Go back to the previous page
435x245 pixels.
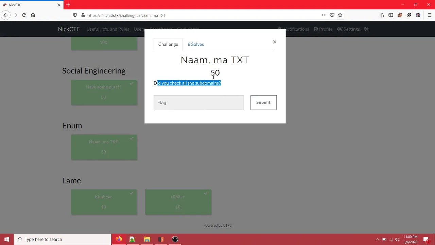click(6, 15)
